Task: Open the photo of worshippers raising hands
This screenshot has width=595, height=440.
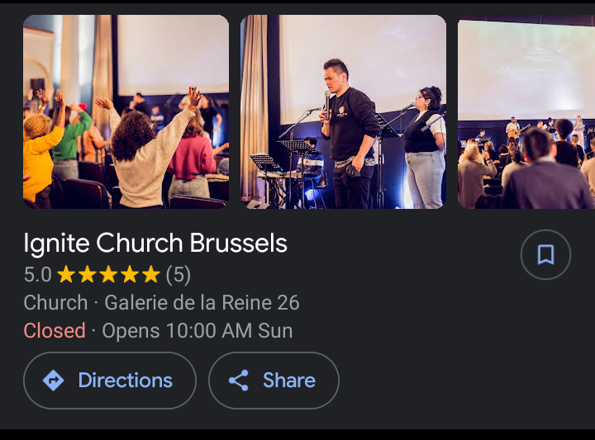Action: (126, 111)
